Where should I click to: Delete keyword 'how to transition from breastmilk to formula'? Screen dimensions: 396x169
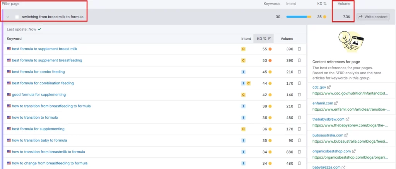(x=299, y=152)
